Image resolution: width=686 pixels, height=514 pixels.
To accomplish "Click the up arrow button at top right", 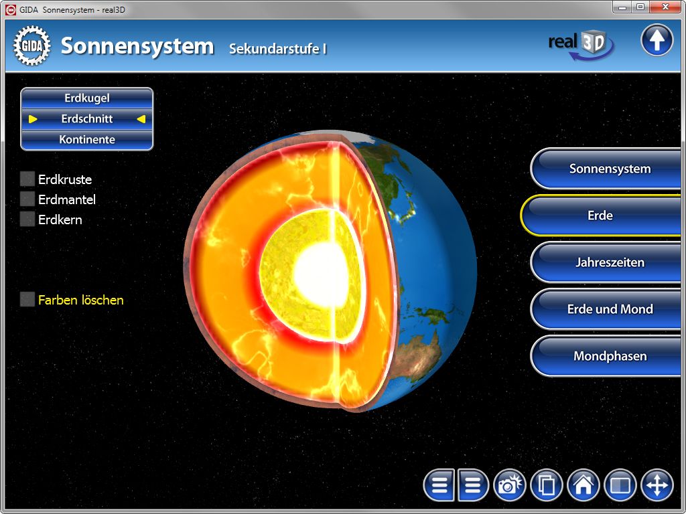I will (x=657, y=41).
